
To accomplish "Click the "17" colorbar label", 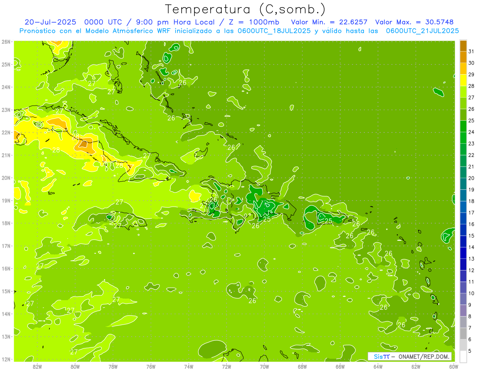I will pos(472,212).
